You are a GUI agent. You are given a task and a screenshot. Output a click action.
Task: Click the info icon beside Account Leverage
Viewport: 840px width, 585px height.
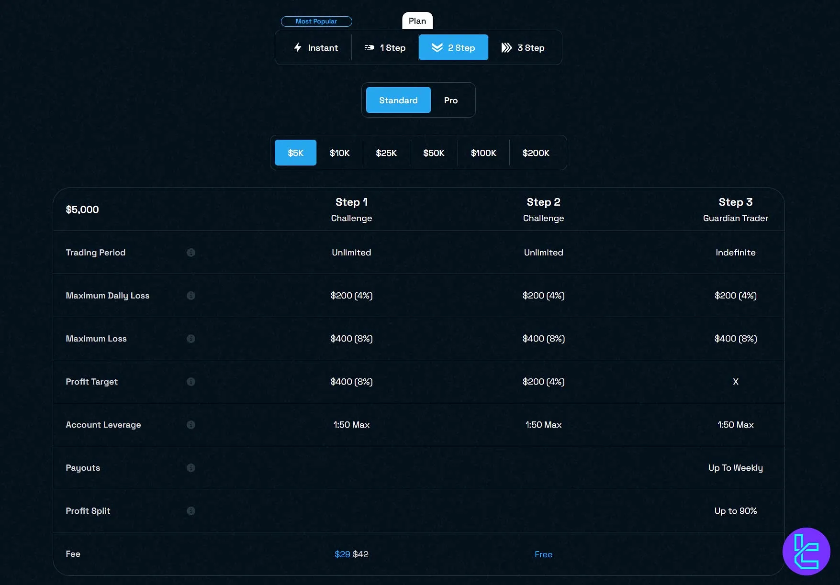[x=191, y=425]
